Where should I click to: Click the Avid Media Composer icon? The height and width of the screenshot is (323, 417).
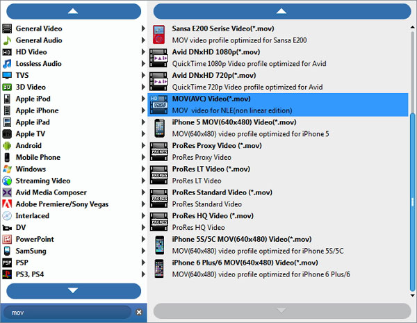click(7, 192)
